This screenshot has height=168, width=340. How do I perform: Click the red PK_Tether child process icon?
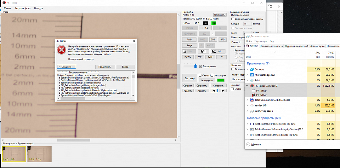pos(253,95)
